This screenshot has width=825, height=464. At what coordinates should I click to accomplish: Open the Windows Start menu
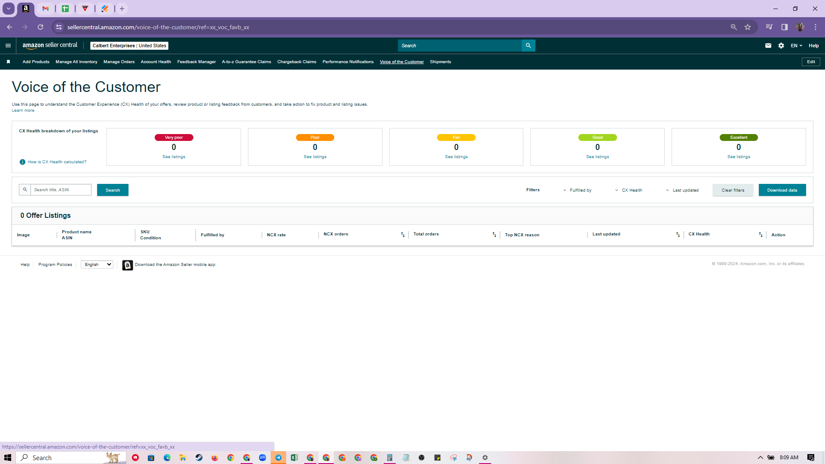click(x=8, y=458)
